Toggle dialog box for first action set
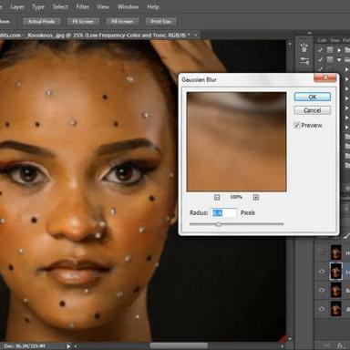The image size is (350, 350). pos(330,50)
